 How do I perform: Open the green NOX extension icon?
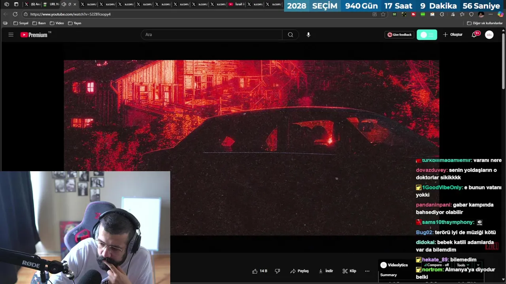click(423, 14)
